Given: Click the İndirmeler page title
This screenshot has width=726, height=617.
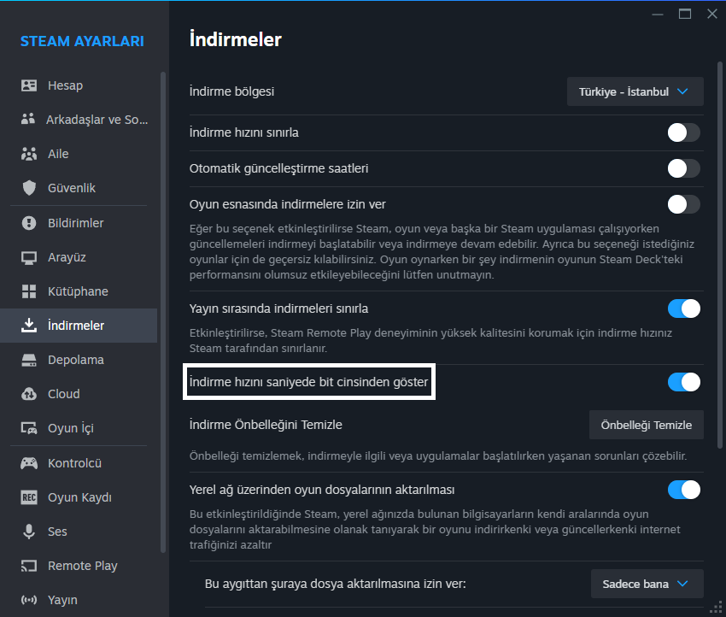Looking at the screenshot, I should click(235, 39).
